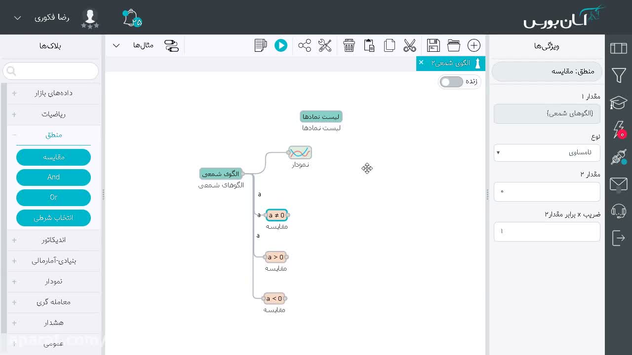Click the مقدار ۲ input field
This screenshot has height=355, width=632.
click(x=547, y=191)
